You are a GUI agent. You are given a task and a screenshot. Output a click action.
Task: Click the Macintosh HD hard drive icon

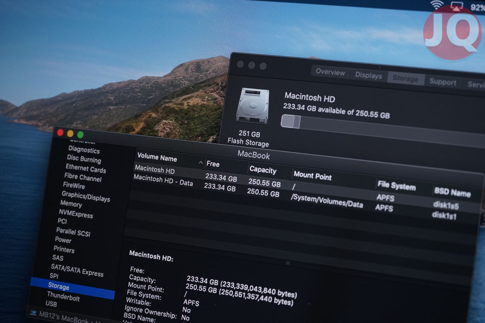[x=252, y=106]
